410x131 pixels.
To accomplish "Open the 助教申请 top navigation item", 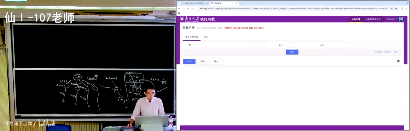I will point(356,19).
